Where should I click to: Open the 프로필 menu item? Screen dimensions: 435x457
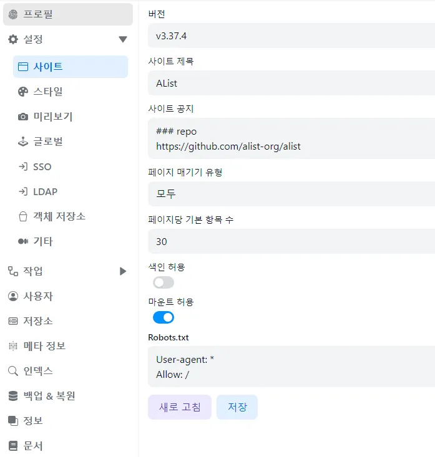click(x=67, y=14)
